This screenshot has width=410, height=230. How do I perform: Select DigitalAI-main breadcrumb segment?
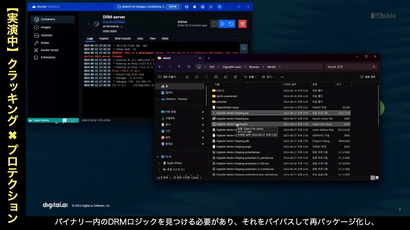(232, 67)
